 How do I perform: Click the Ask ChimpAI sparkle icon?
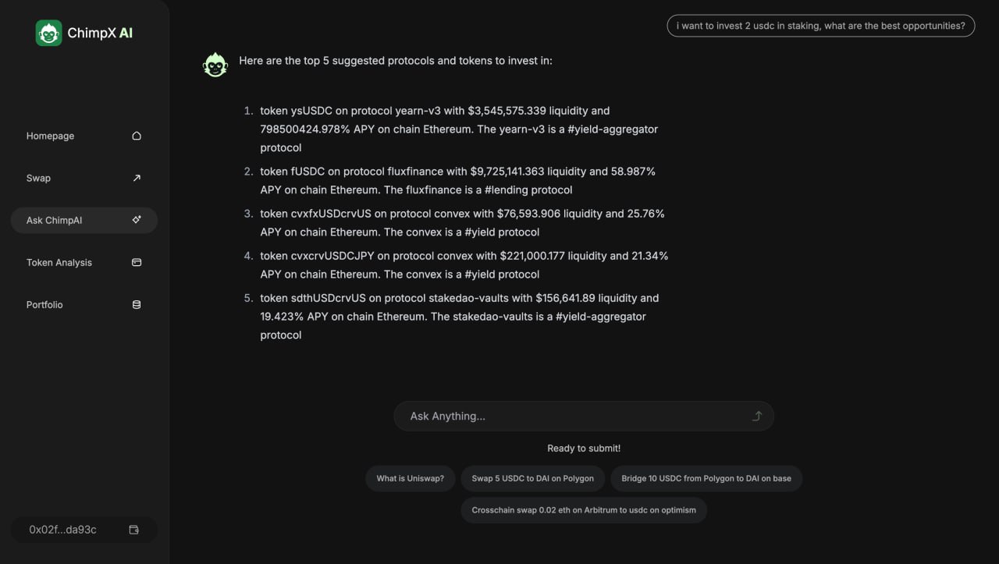pos(137,220)
